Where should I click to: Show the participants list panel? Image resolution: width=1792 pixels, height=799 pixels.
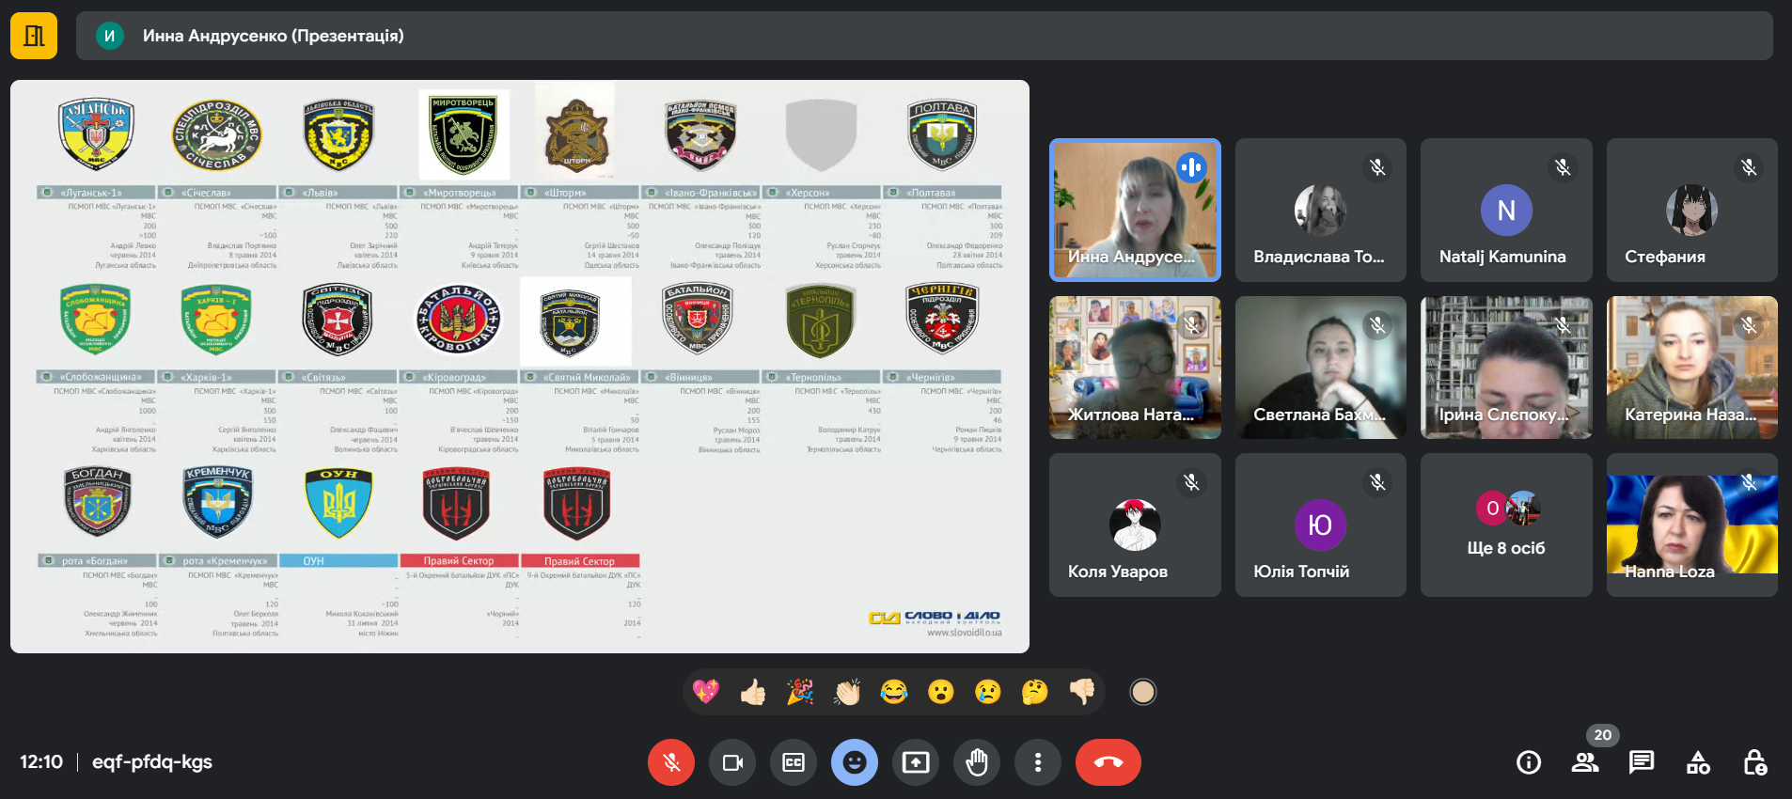click(x=1585, y=762)
